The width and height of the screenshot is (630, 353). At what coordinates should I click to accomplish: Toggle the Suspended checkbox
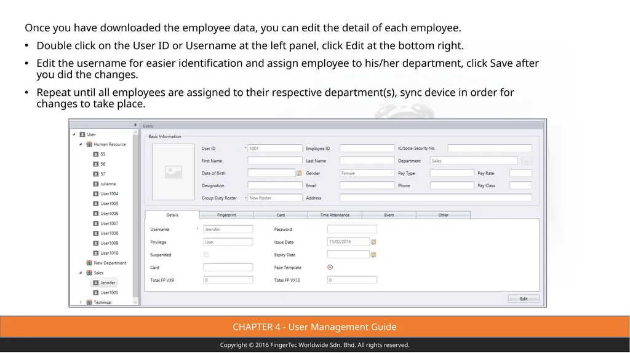[x=205, y=255]
